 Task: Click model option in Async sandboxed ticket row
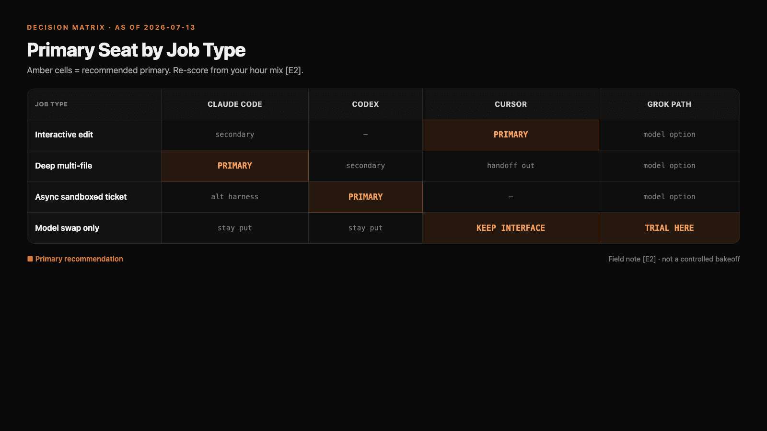(669, 197)
